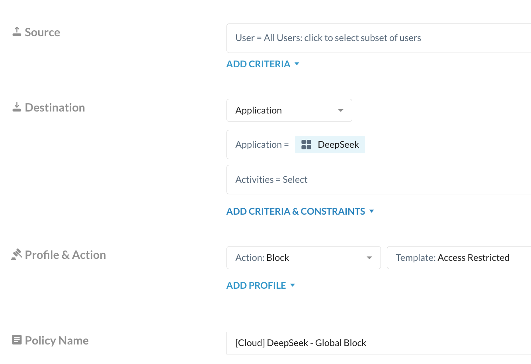This screenshot has width=531, height=364.
Task: Expand the ADD CRITERIA dropdown under Source
Action: (x=263, y=64)
